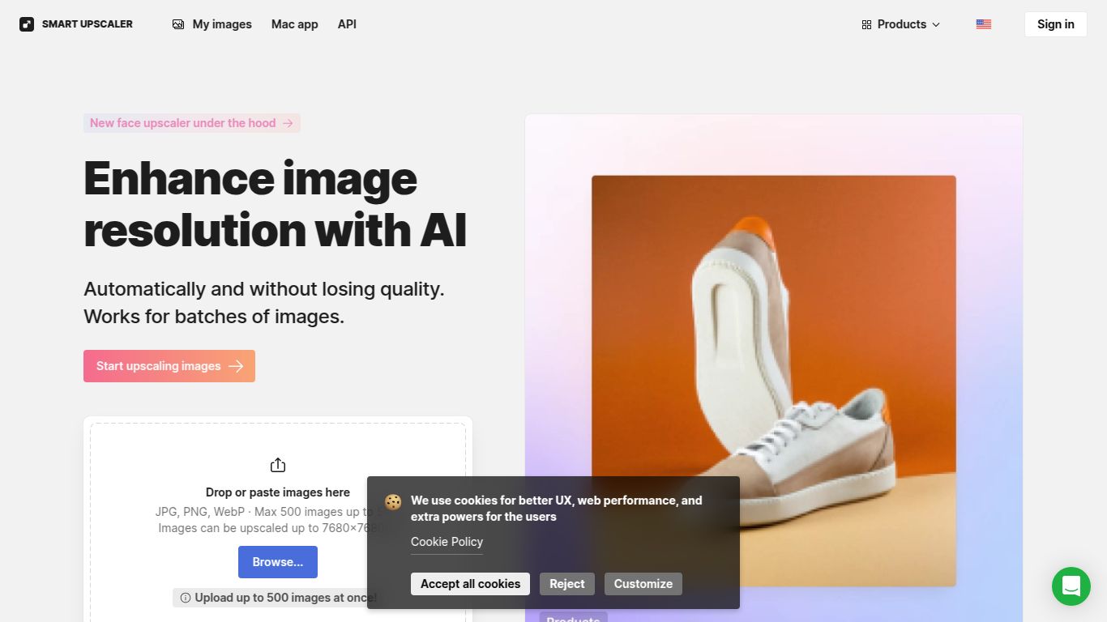Open the Products grid icon
Viewport: 1107px width, 622px height.
(x=866, y=24)
